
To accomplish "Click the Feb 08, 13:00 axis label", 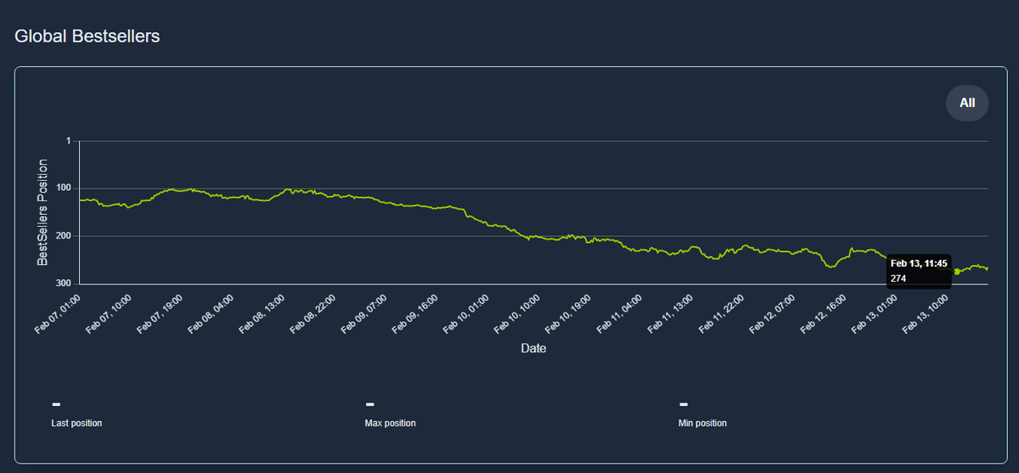I will coord(261,314).
